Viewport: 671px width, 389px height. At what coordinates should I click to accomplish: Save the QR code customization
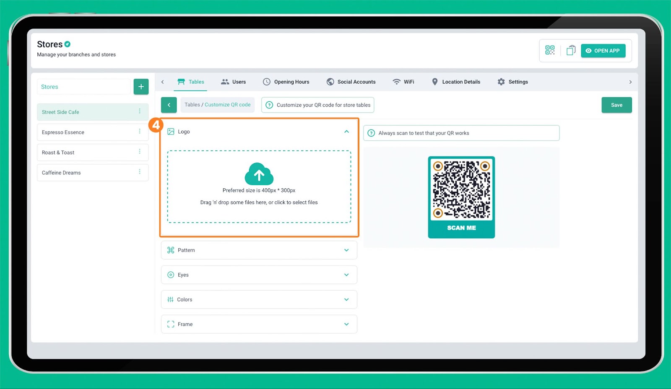[616, 105]
